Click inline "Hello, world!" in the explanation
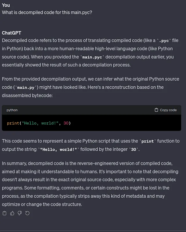The image size is (186, 232). pos(58,149)
